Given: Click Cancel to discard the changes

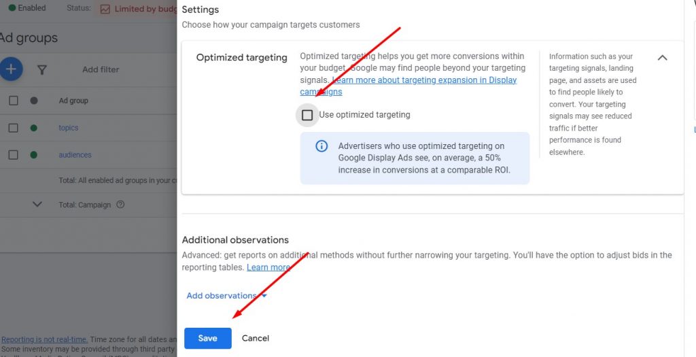Looking at the screenshot, I should click(x=256, y=338).
